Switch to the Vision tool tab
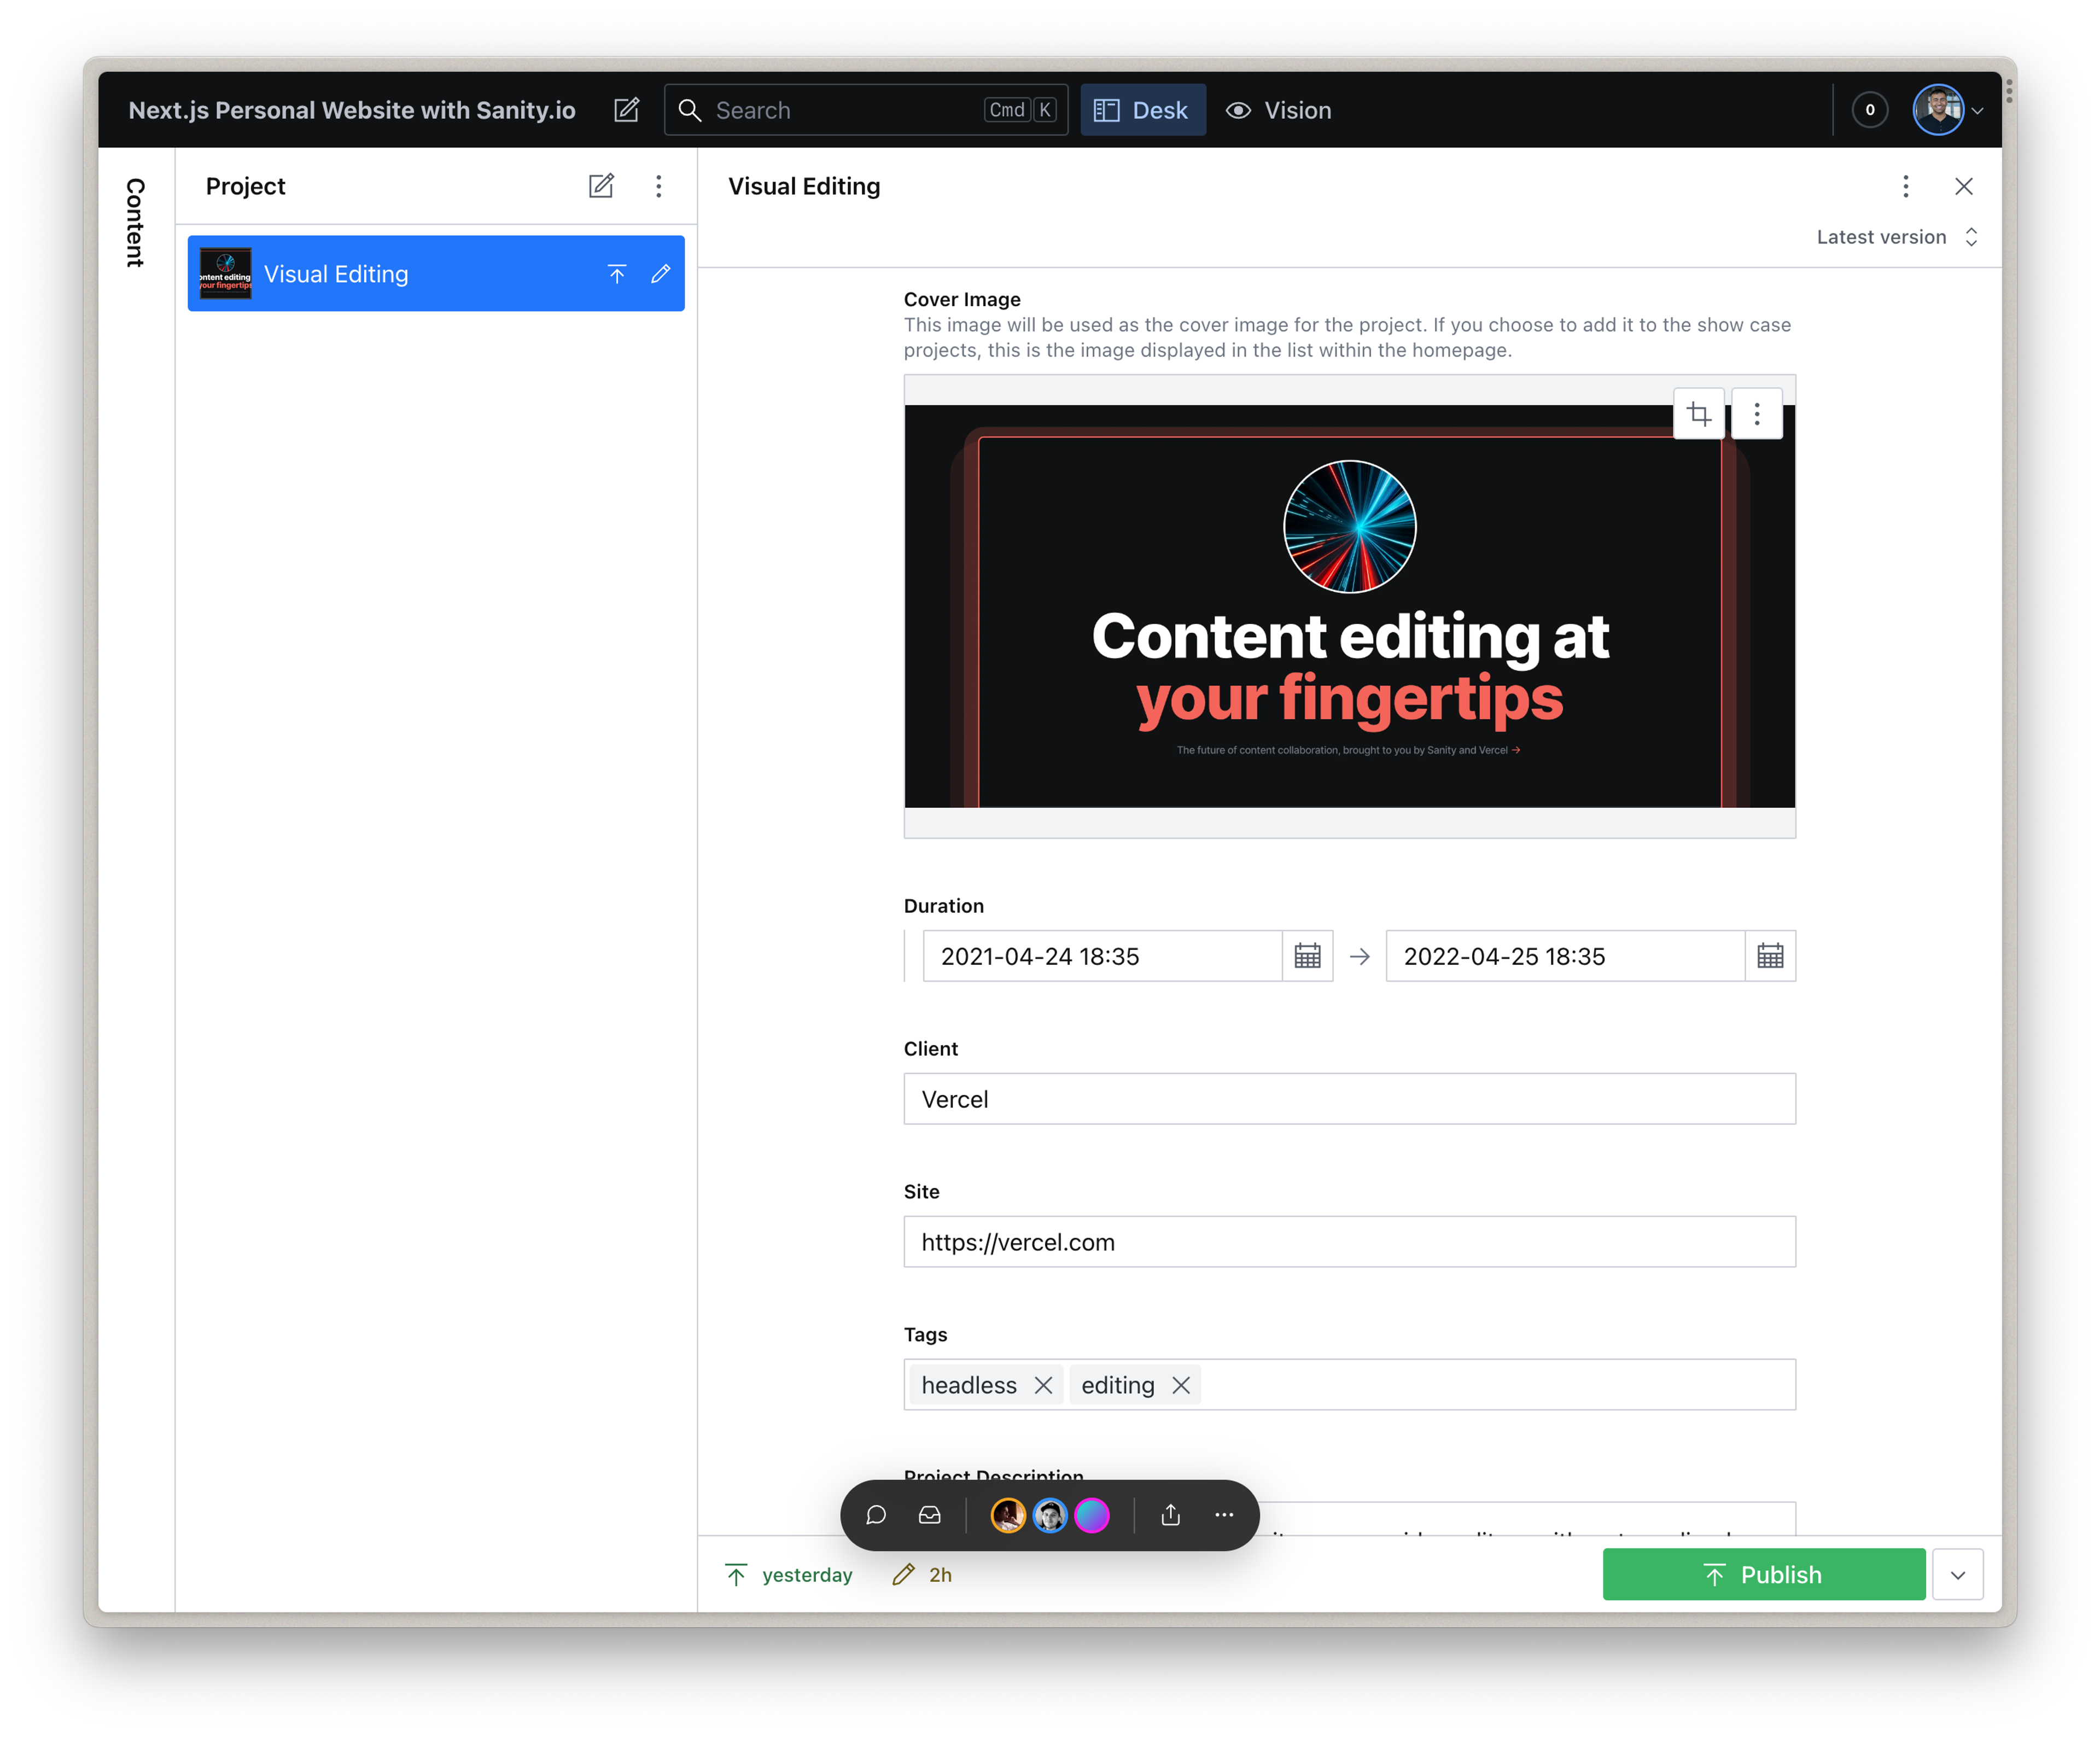This screenshot has height=1737, width=2100. point(1279,110)
